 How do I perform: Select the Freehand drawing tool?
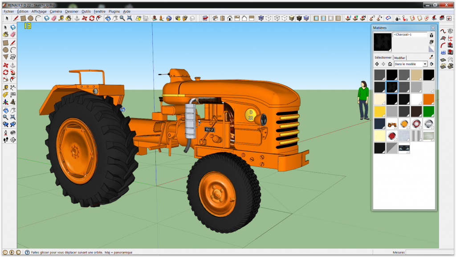13,57
